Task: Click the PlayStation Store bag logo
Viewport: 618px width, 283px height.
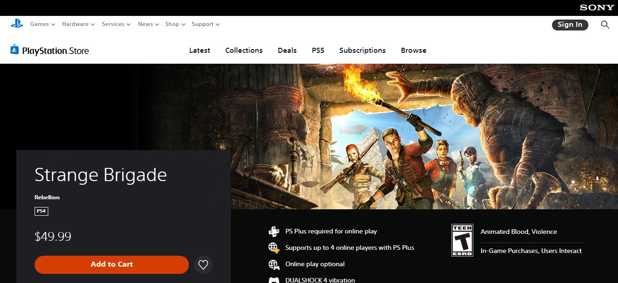Action: click(x=15, y=50)
